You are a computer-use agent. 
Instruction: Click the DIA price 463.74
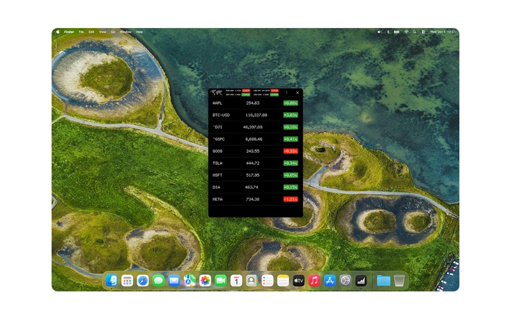(x=251, y=188)
